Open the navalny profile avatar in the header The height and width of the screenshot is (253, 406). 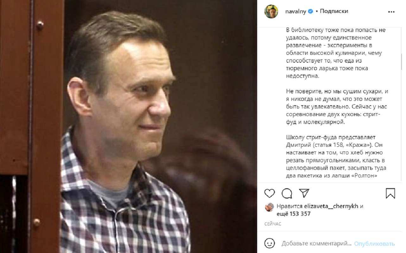tap(271, 11)
